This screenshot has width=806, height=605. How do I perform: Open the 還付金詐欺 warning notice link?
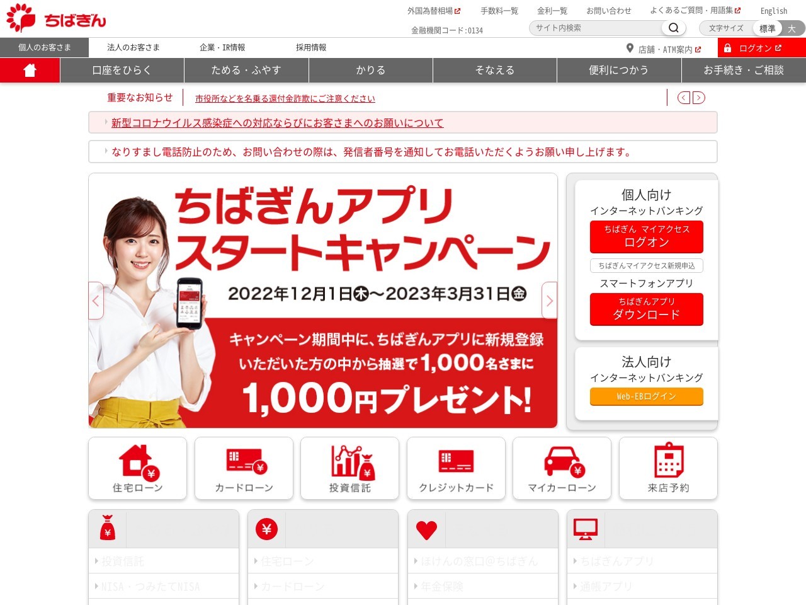pos(285,98)
